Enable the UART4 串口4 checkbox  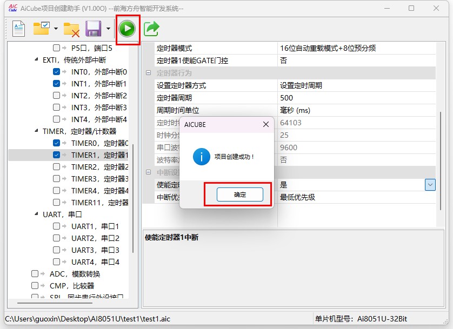click(56, 262)
